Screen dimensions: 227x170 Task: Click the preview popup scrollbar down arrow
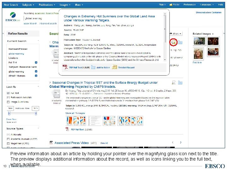click(x=165, y=60)
